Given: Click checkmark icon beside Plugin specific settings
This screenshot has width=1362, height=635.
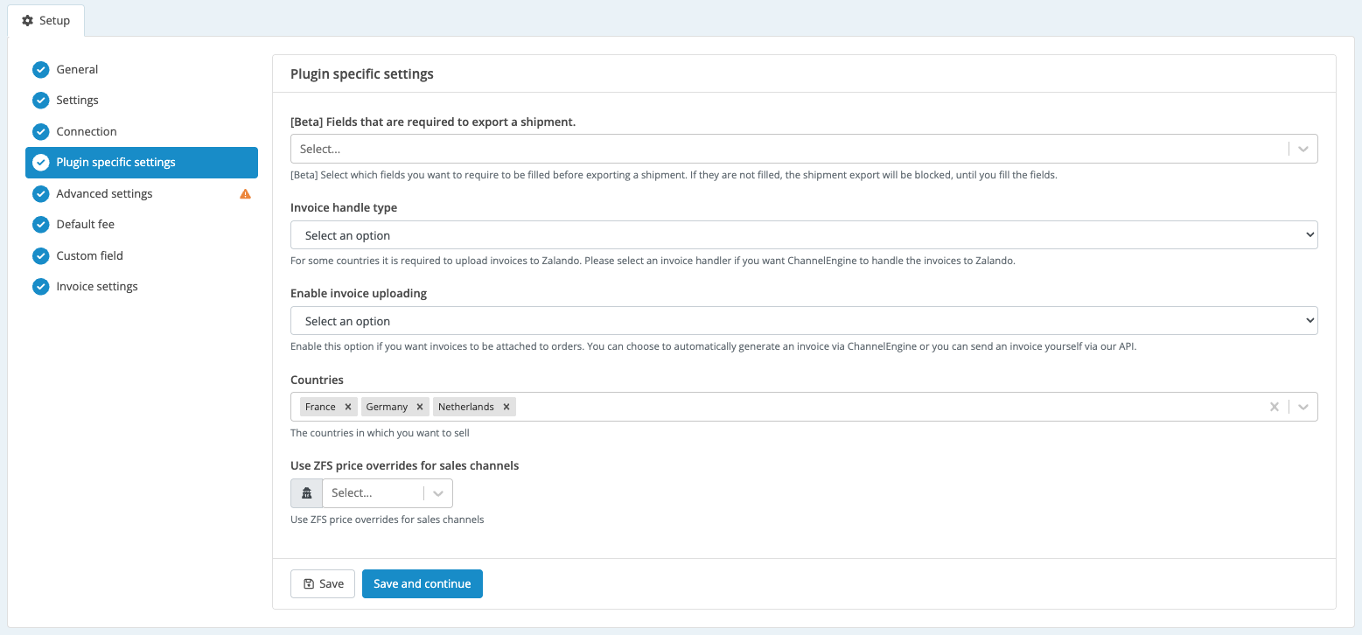Looking at the screenshot, I should point(40,163).
